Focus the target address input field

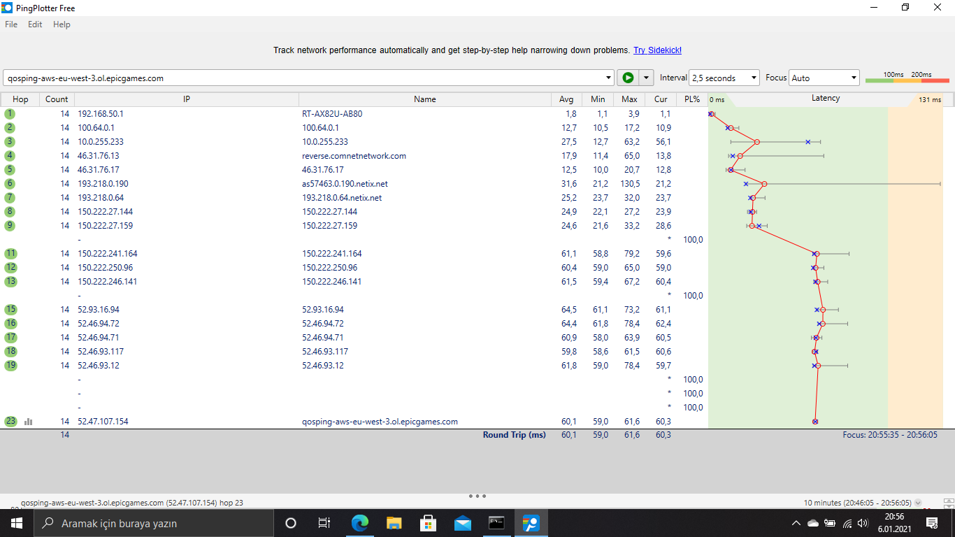click(303, 78)
